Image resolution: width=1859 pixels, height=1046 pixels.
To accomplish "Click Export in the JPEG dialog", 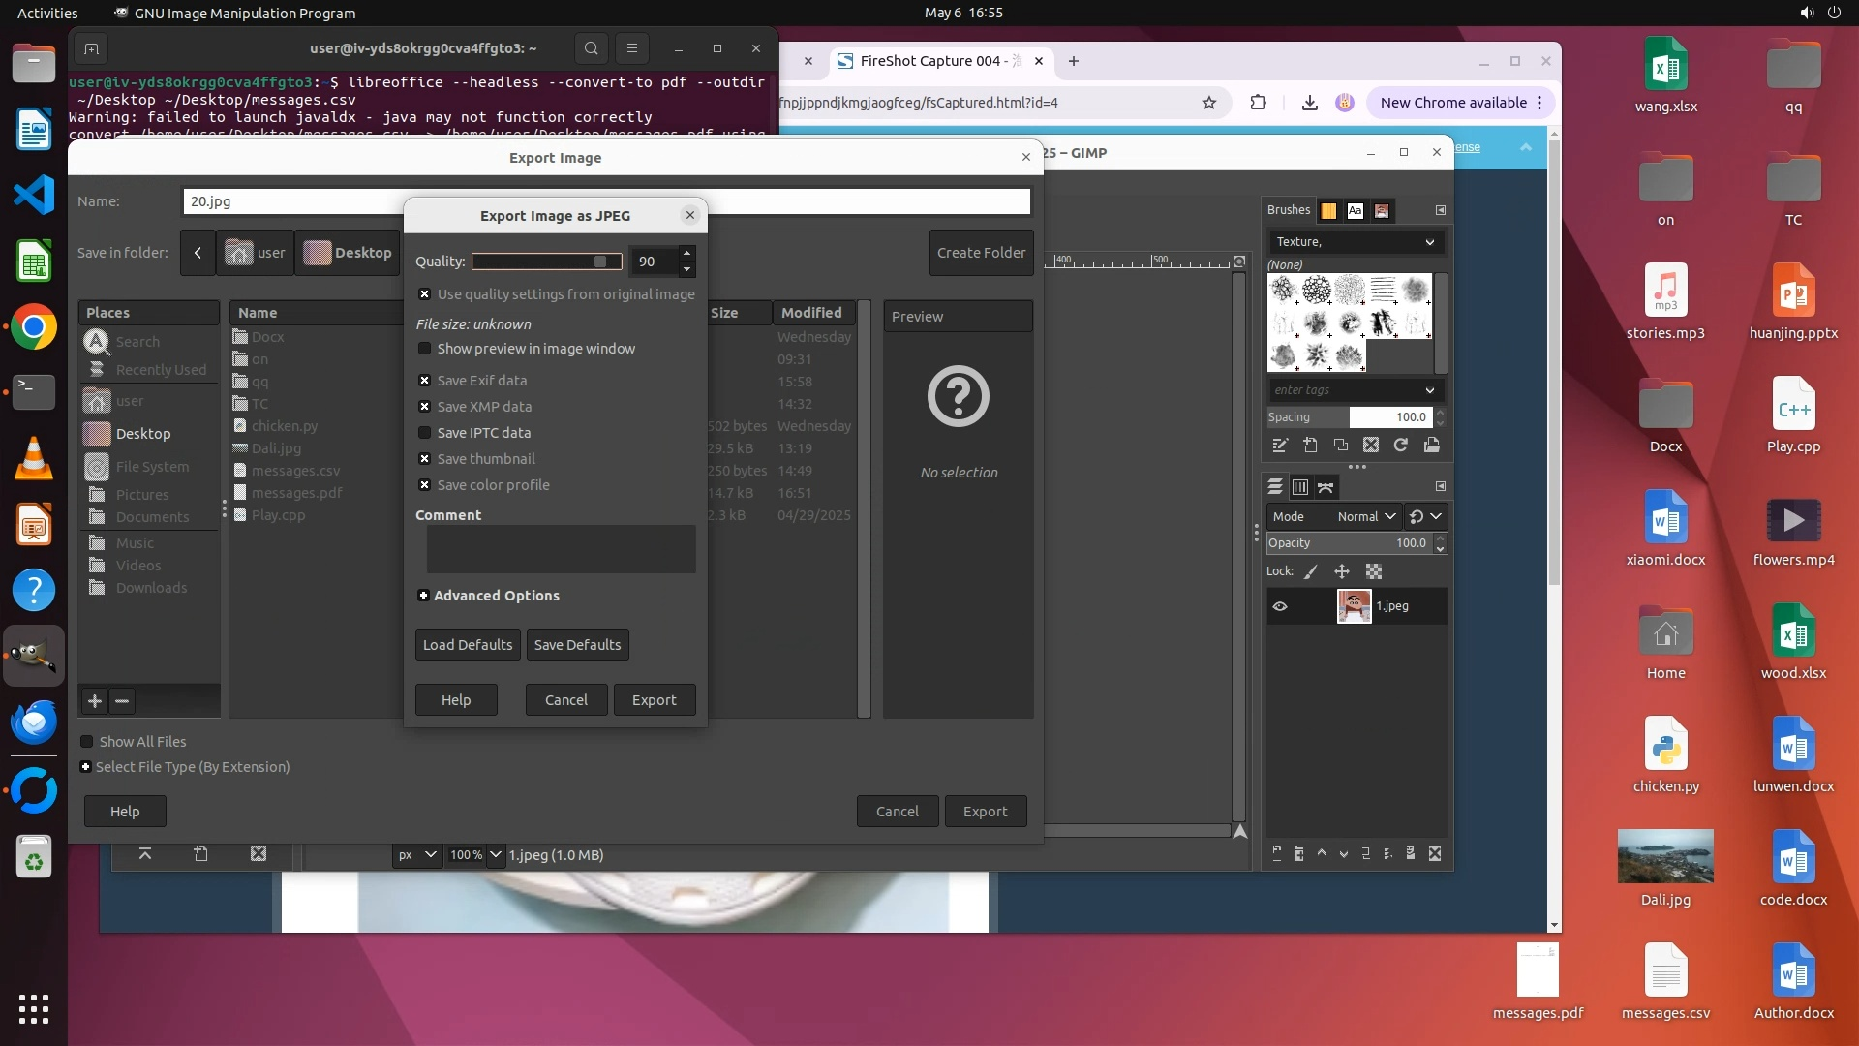I will pyautogui.click(x=654, y=700).
